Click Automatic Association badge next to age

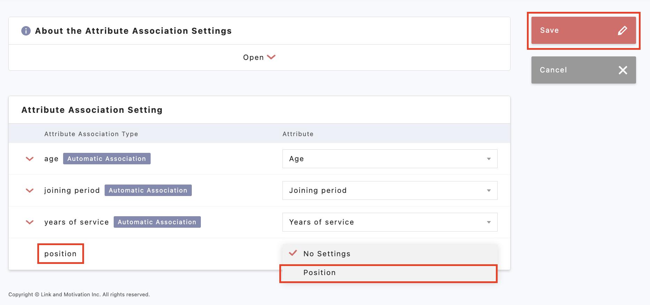pos(107,159)
